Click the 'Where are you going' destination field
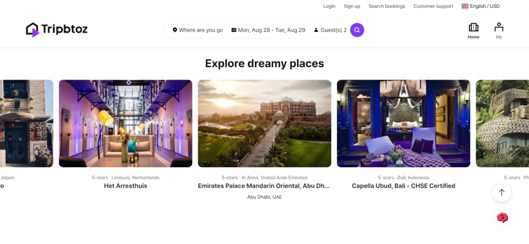529x244 pixels. coord(201,30)
